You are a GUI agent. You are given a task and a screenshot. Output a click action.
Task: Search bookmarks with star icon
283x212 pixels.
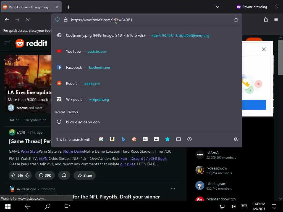point(167,139)
